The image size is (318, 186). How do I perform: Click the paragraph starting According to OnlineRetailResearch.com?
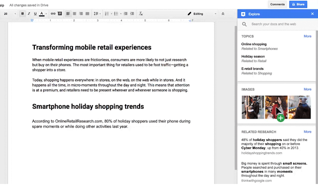(x=111, y=124)
